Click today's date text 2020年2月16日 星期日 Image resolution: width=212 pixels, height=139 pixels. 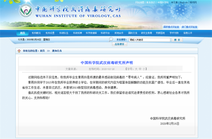pos(34,39)
